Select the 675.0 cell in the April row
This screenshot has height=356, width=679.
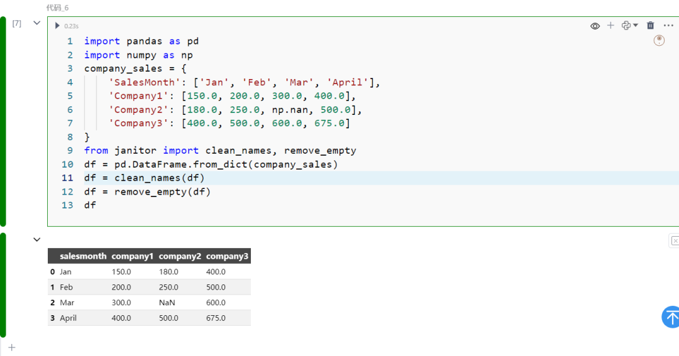(216, 318)
